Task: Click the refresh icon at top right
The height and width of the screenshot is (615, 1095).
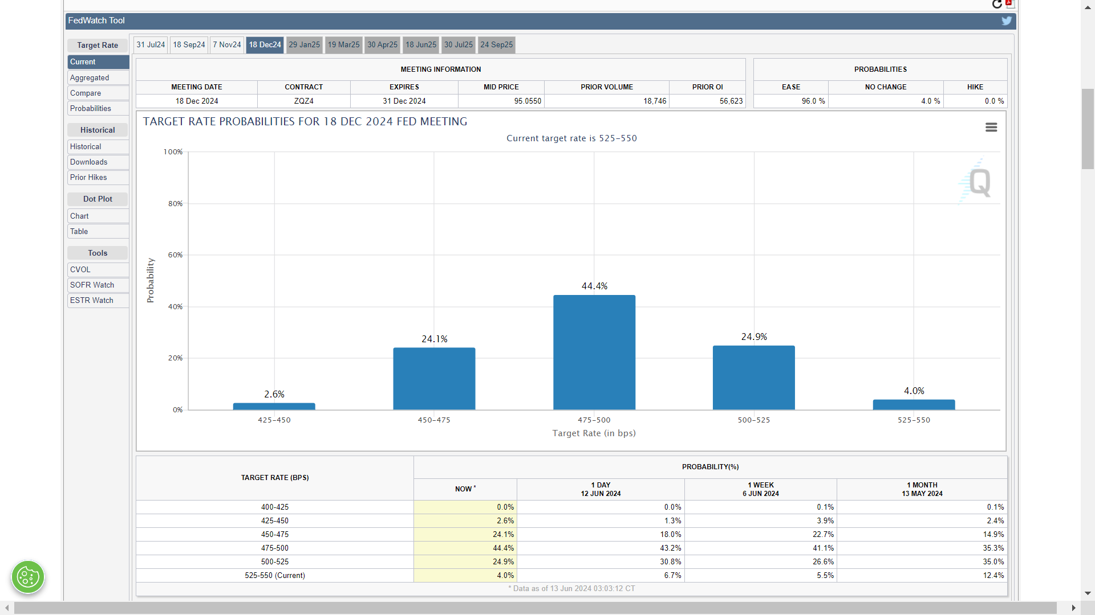Action: pos(997,4)
